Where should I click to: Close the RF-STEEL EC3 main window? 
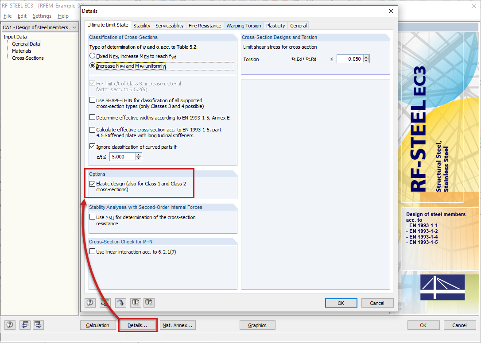tap(473, 5)
